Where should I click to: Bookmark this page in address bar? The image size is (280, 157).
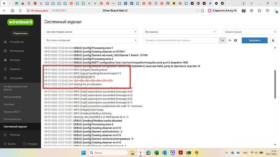202,11
